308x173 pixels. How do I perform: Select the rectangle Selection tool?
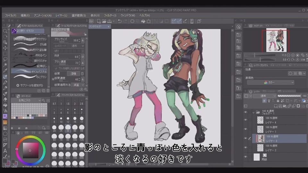[x=5, y=54]
